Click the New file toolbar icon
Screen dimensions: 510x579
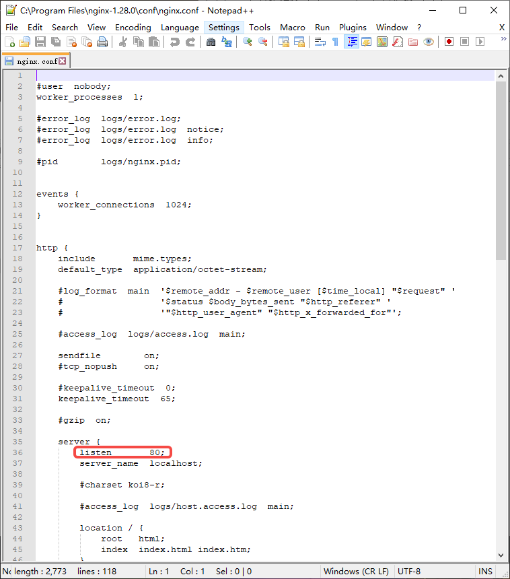pos(10,42)
